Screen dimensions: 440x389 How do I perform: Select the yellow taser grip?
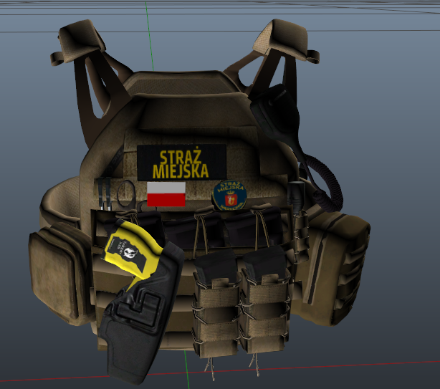click(x=130, y=246)
